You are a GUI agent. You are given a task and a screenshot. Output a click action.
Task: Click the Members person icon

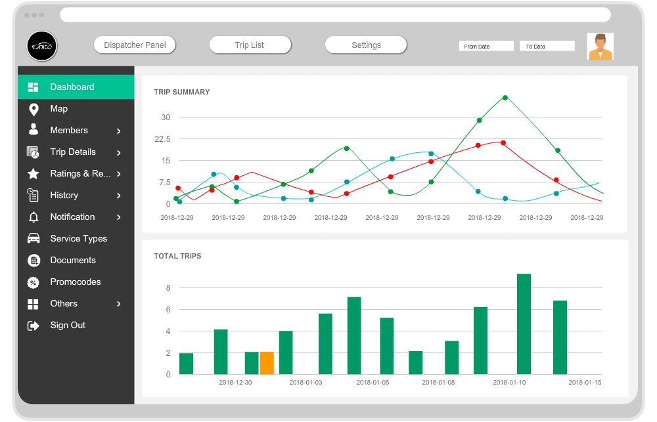(x=34, y=130)
